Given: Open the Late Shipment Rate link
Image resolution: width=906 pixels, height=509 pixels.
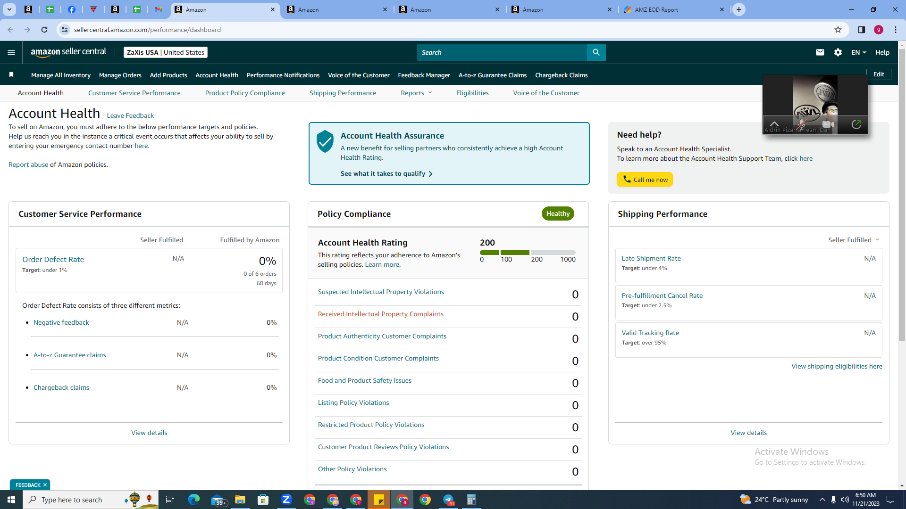Looking at the screenshot, I should 651,258.
